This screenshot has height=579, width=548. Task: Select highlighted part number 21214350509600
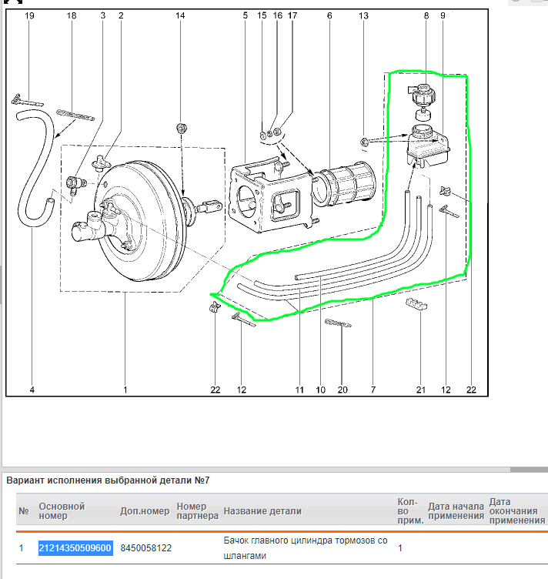[75, 548]
